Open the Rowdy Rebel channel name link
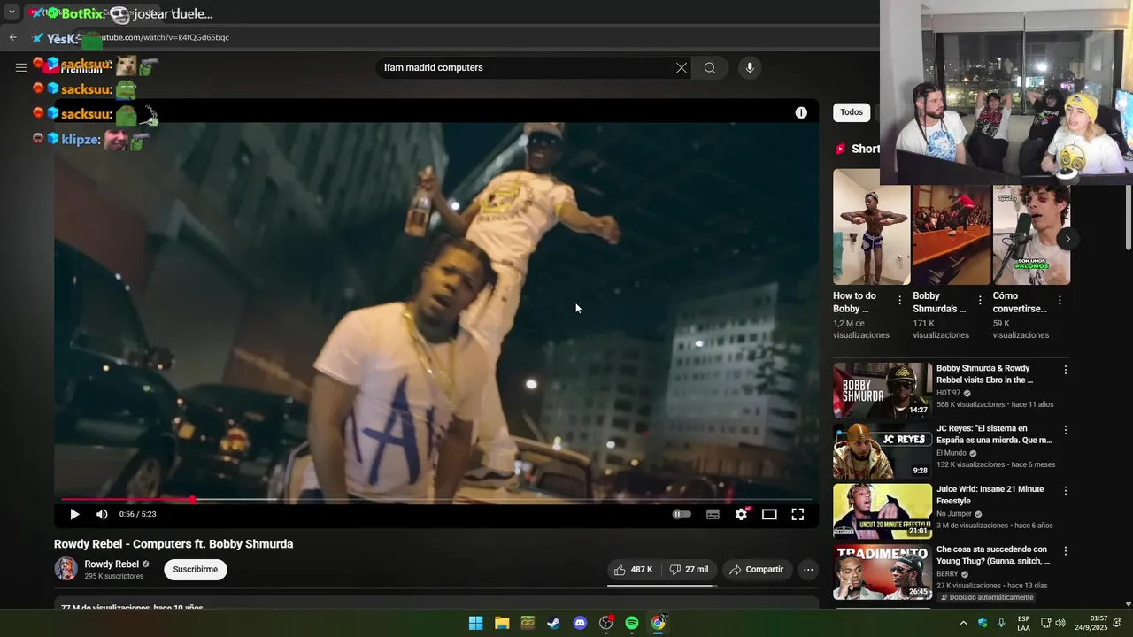Screen dimensions: 1133x637 tap(112, 564)
